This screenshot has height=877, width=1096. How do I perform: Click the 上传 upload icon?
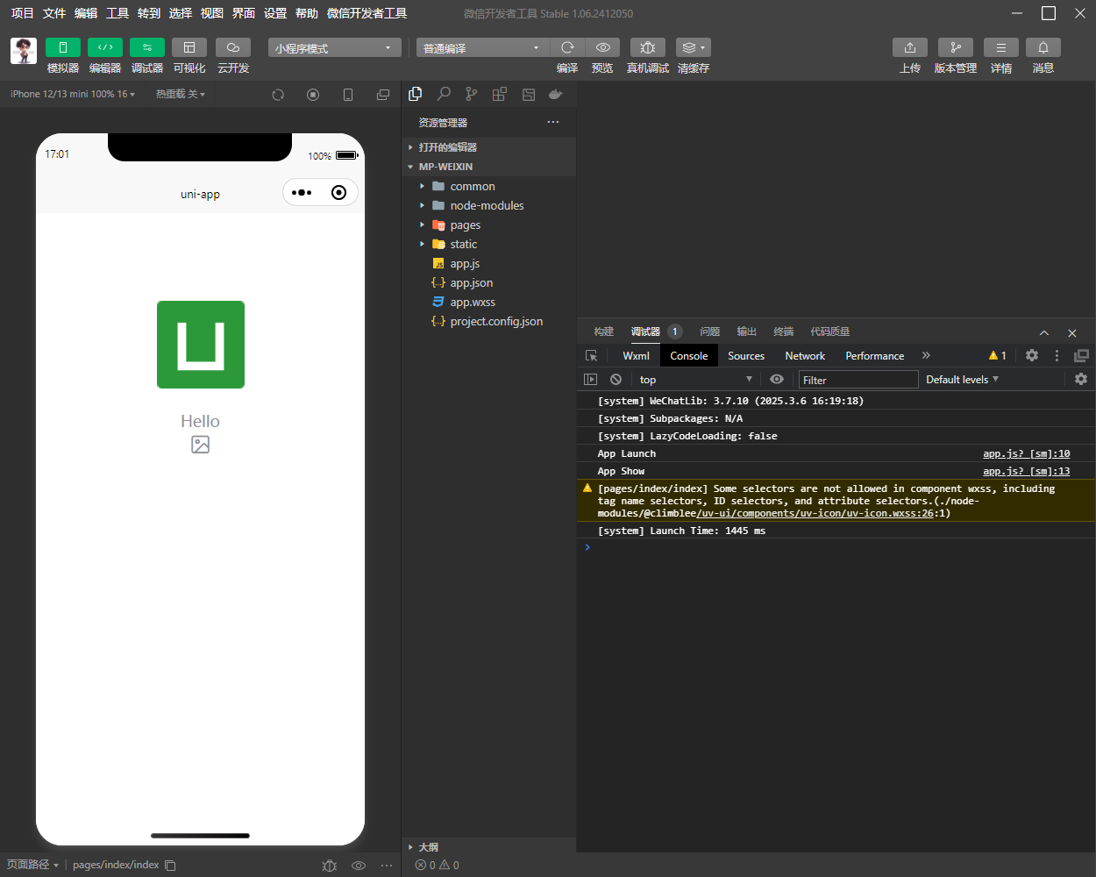tap(910, 47)
